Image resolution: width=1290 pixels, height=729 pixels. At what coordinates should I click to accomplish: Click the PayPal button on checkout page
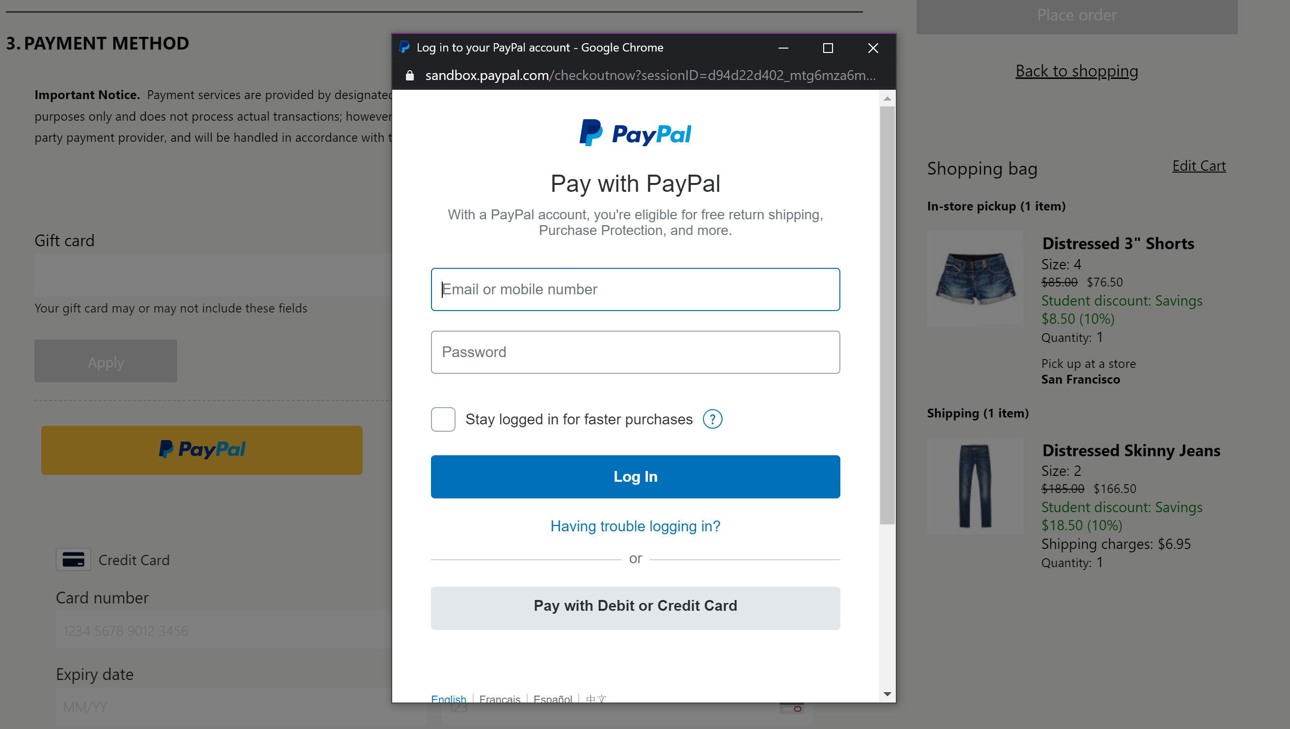click(x=201, y=449)
